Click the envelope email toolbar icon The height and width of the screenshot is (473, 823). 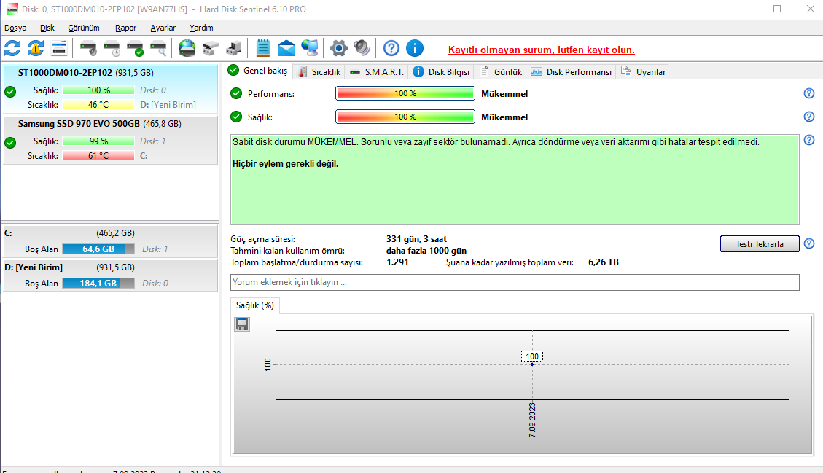pyautogui.click(x=286, y=48)
